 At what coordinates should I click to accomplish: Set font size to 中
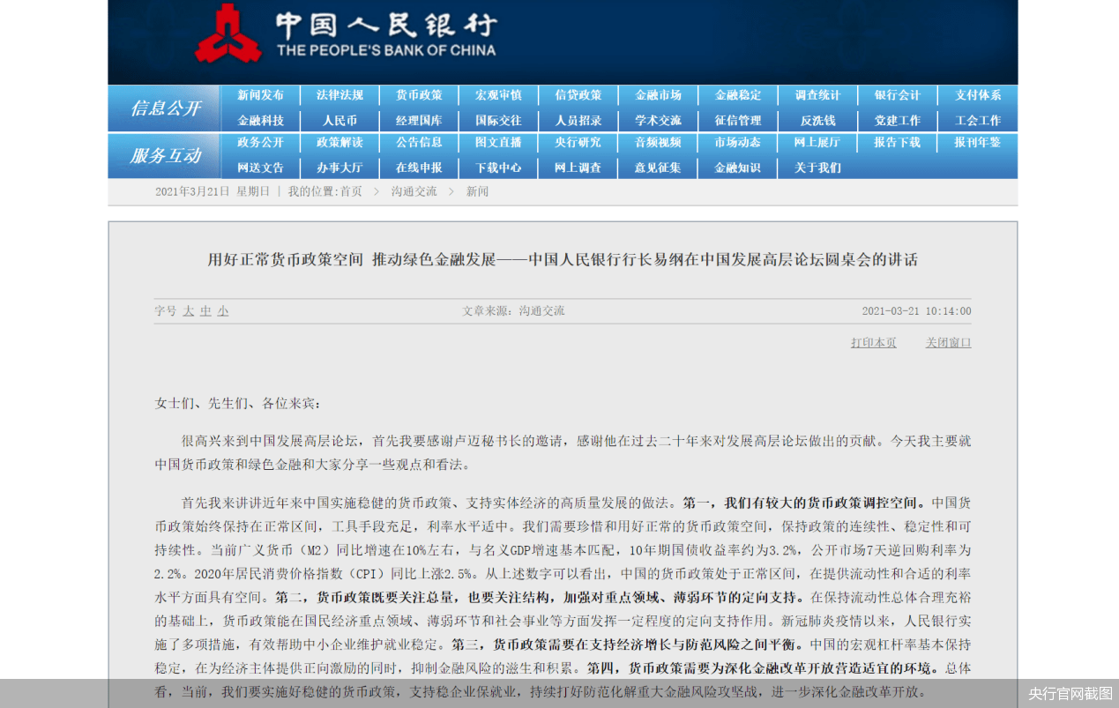(x=205, y=311)
